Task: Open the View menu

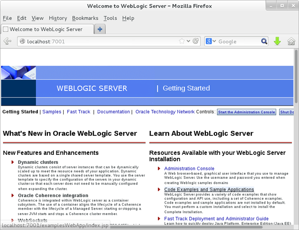Action: click(37, 18)
